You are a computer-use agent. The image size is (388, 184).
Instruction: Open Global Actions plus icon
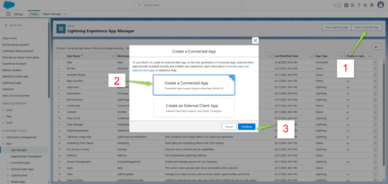(x=346, y=5)
